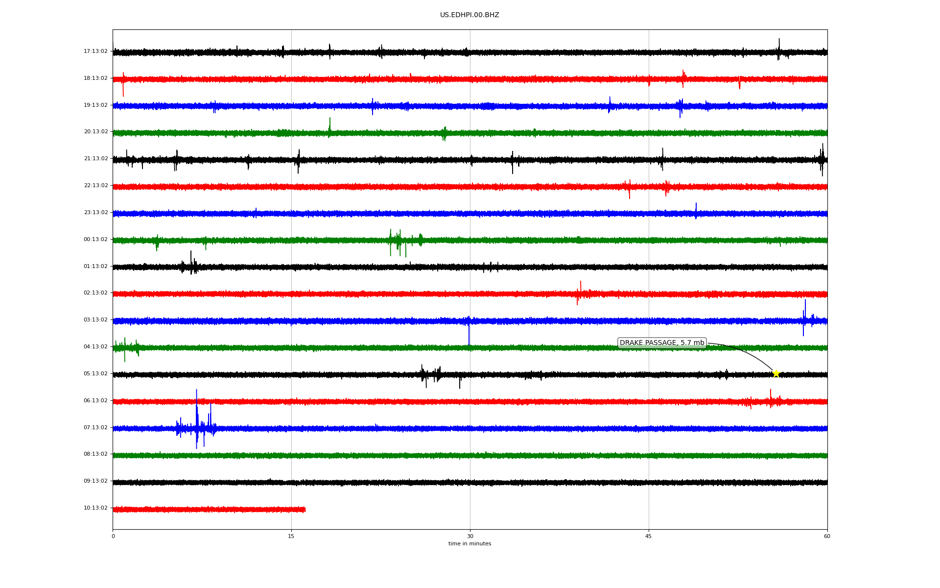Viewport: 940px width, 588px height.
Task: Click the tall blue spike on 03:13:02 trace at 30 minutes
Action: 469,331
